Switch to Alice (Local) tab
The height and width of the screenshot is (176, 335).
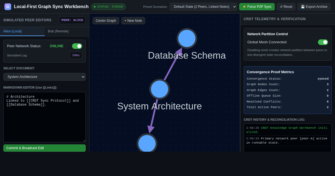pos(22,31)
